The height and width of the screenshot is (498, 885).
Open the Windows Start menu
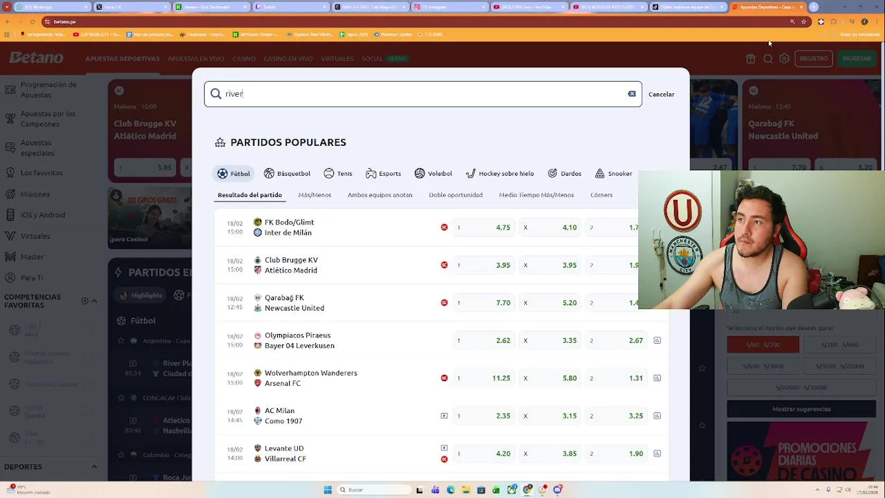328,490
